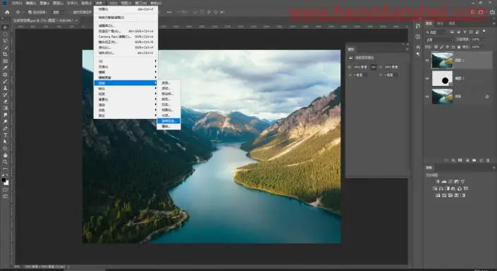Add Invert adjustment icon
The height and width of the screenshot is (271, 497).
click(438, 196)
